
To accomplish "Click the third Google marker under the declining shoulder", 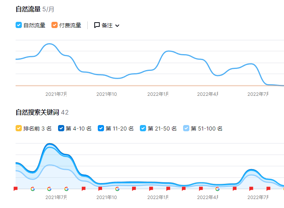I will (x=67, y=189).
